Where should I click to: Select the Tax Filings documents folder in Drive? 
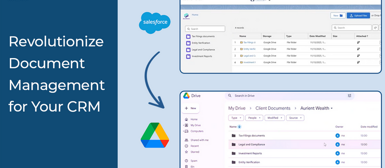pos(304,136)
